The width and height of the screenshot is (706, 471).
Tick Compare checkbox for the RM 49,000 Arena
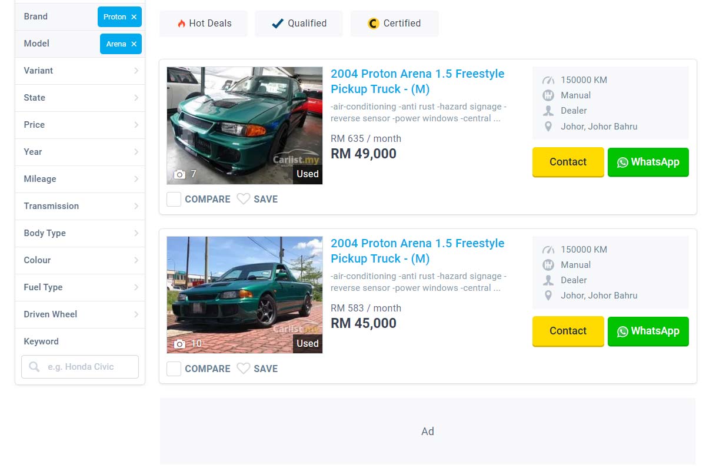coord(174,199)
